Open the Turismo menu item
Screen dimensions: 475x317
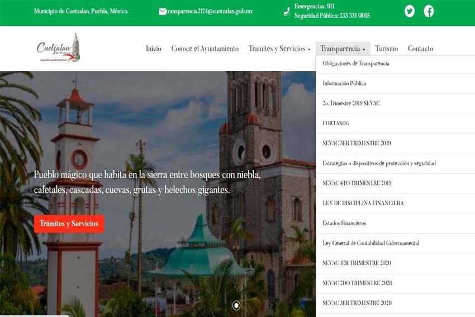[386, 49]
